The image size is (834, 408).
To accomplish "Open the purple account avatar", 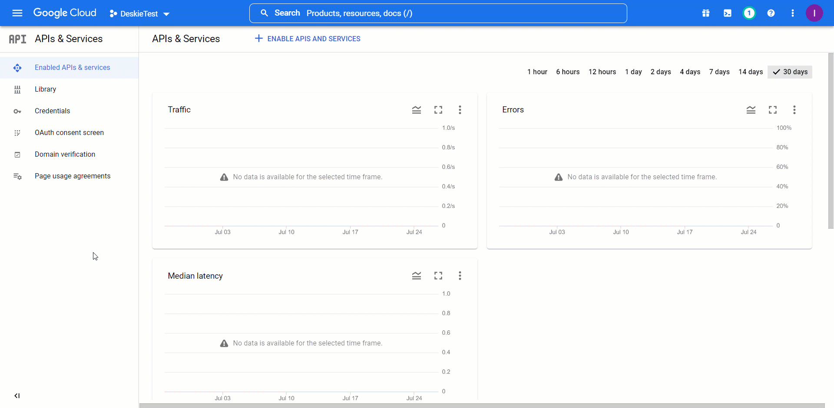I will click(x=814, y=13).
